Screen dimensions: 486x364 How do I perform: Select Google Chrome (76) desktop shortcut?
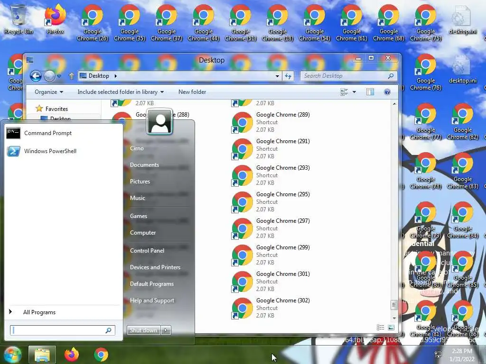click(426, 73)
